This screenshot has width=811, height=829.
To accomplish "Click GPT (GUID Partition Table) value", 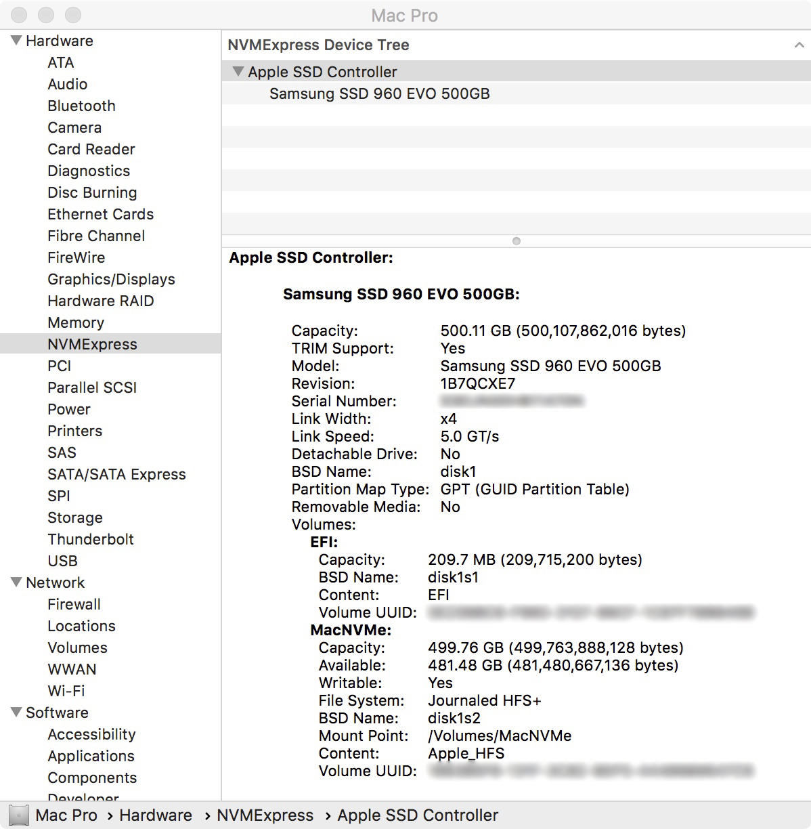I will click(x=535, y=489).
